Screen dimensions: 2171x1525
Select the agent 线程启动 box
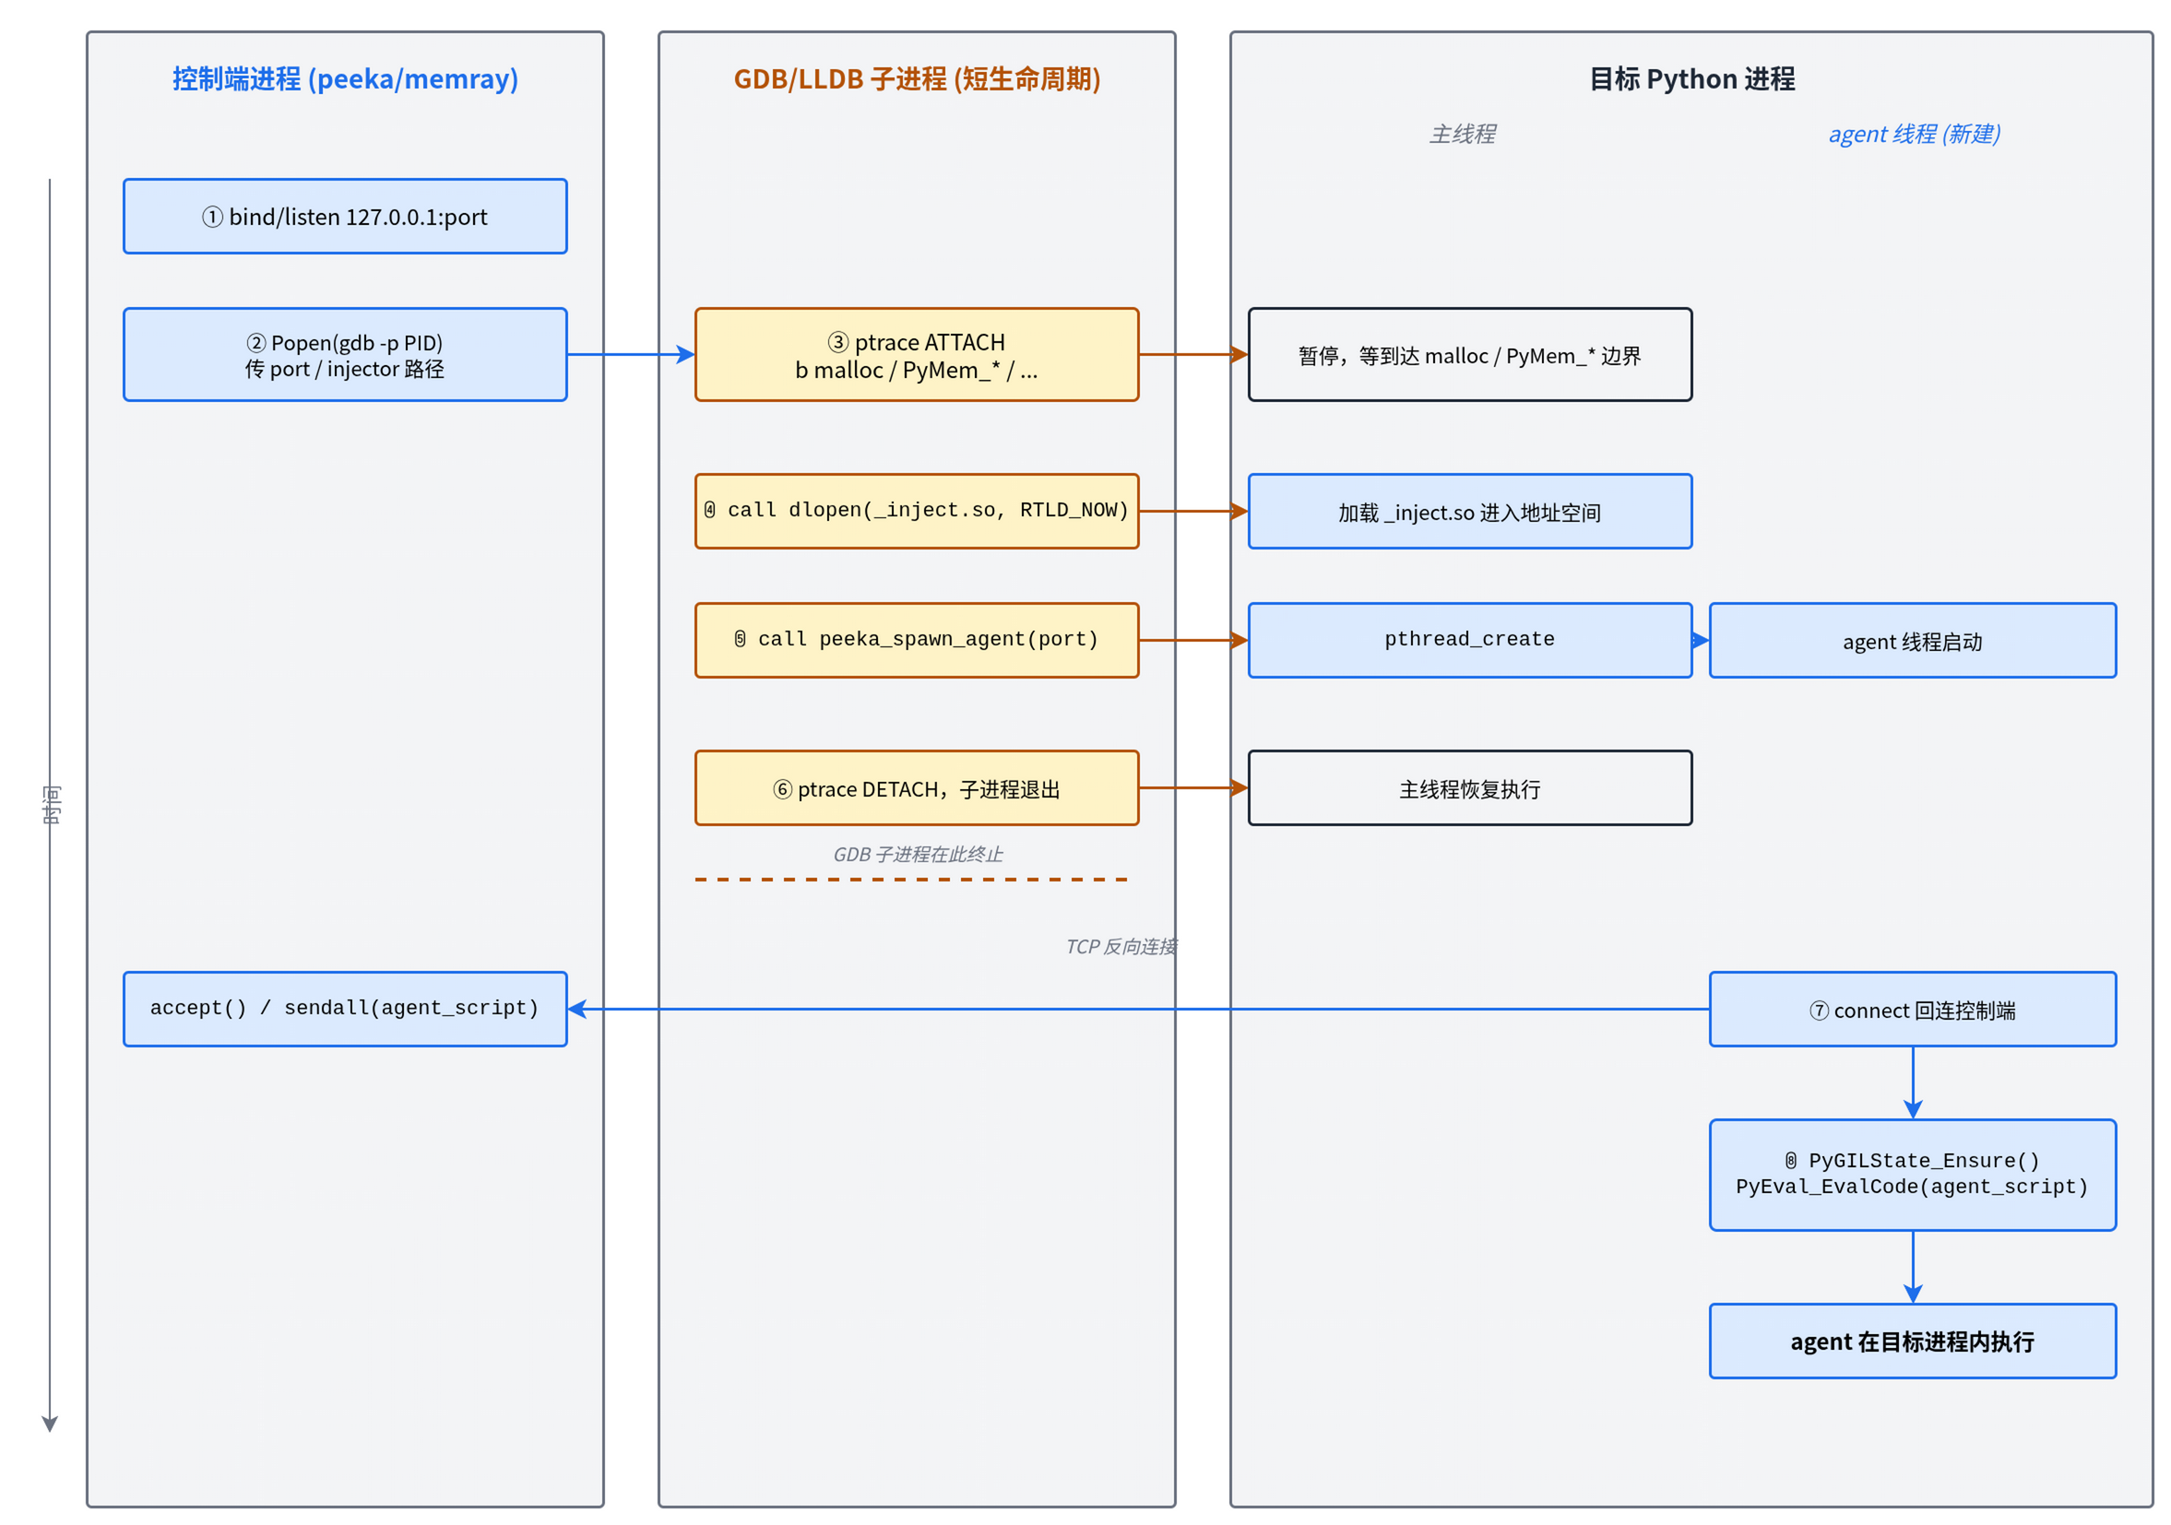coord(1912,640)
